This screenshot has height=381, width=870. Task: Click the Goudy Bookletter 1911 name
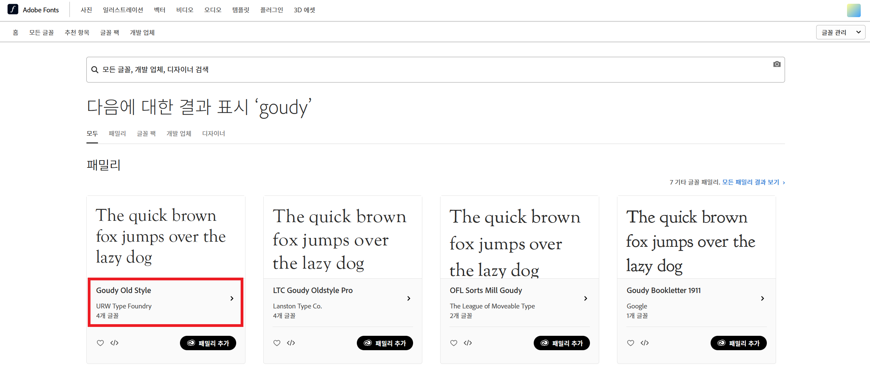[x=664, y=290]
